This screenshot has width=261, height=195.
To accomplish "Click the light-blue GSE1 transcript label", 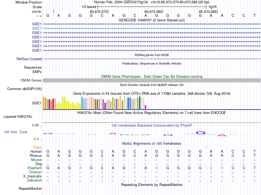I will [37, 29].
